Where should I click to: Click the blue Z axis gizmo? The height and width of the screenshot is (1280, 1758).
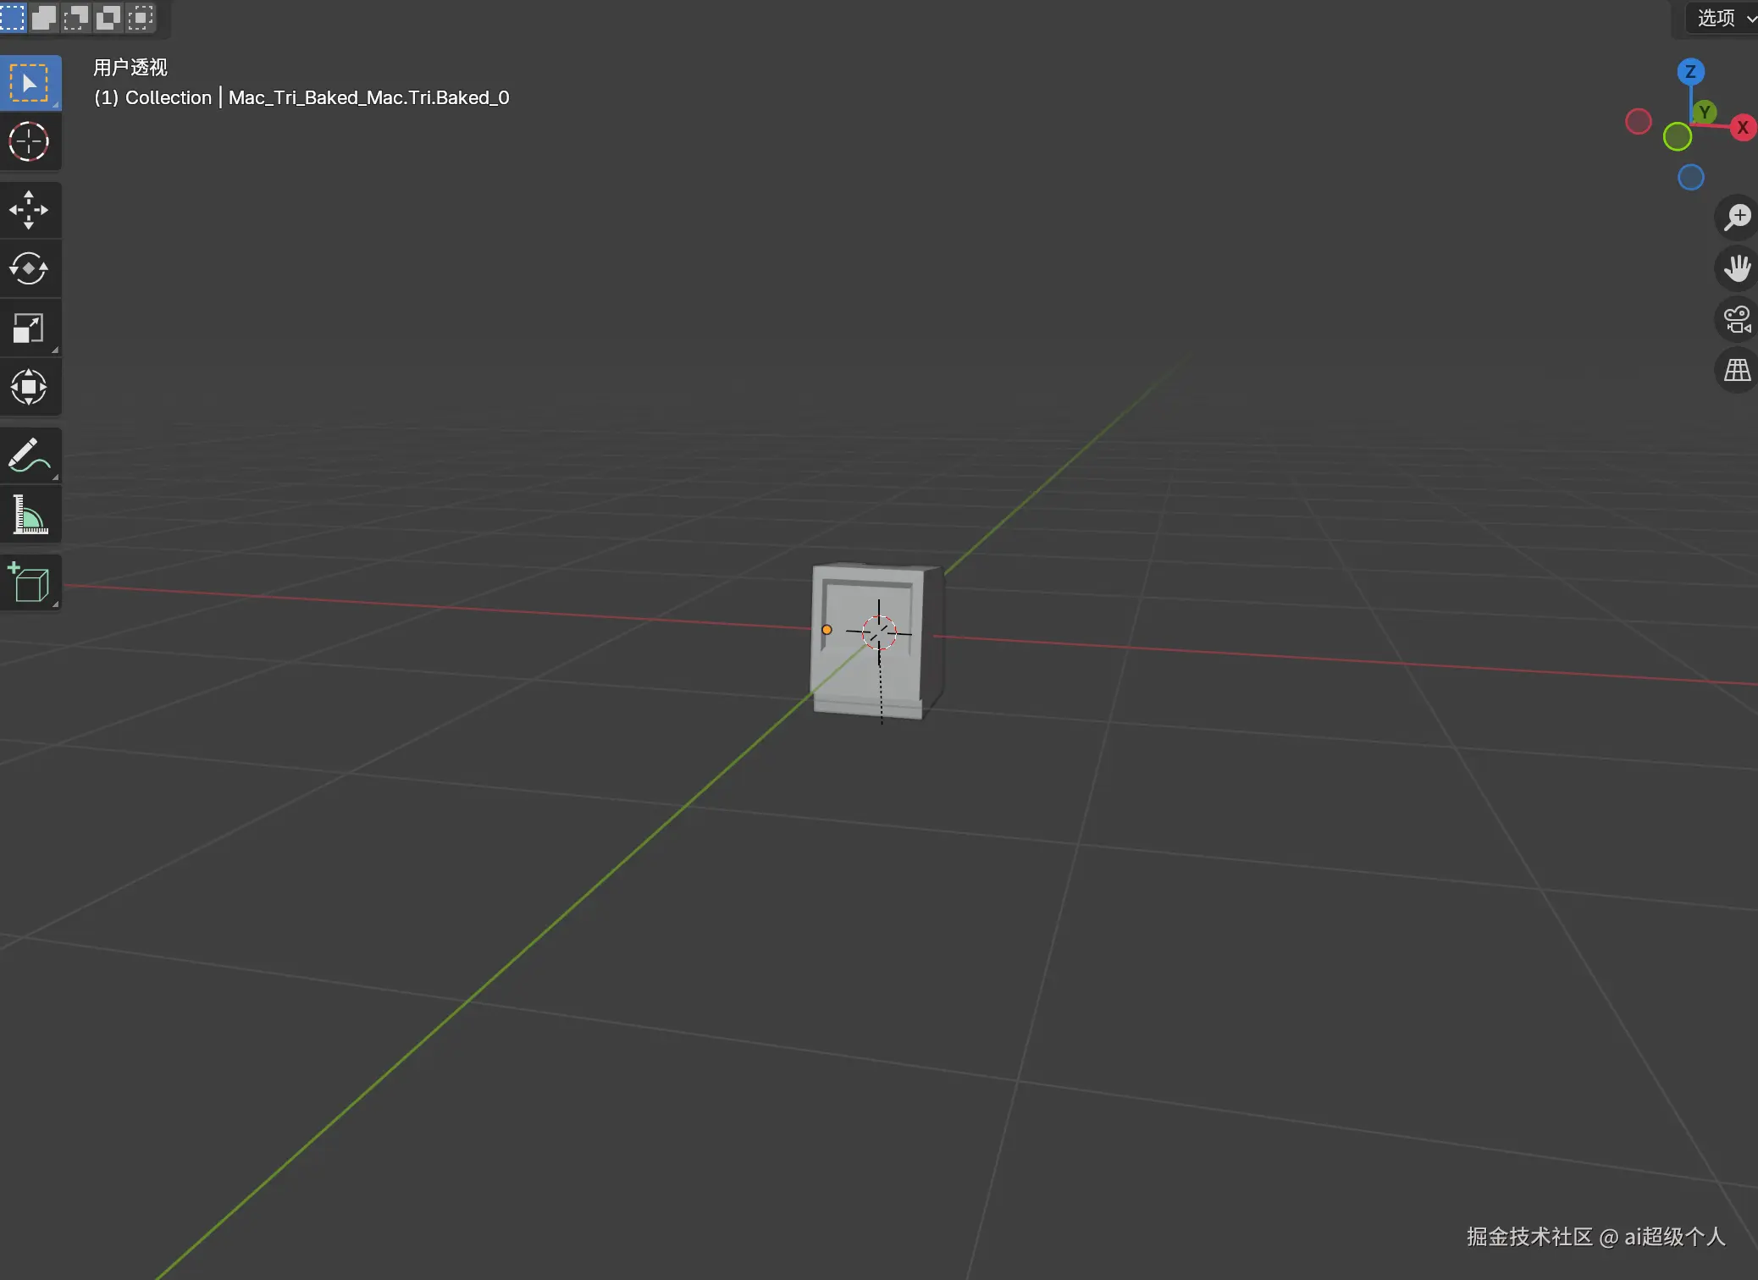(x=1690, y=71)
